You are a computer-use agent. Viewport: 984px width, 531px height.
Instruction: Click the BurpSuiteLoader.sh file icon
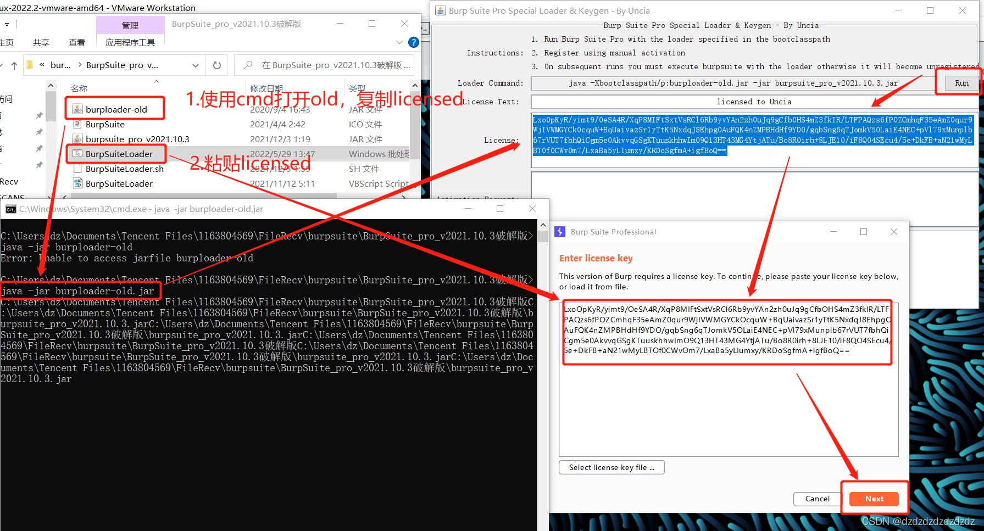pos(77,169)
